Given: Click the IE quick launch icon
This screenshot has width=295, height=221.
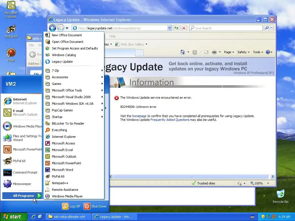Looking at the screenshot, I should pyautogui.click(x=34, y=217).
